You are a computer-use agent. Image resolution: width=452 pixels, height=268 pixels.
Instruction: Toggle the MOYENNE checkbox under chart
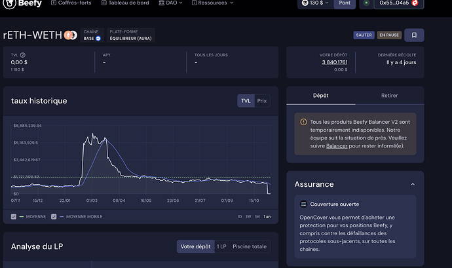click(14, 216)
